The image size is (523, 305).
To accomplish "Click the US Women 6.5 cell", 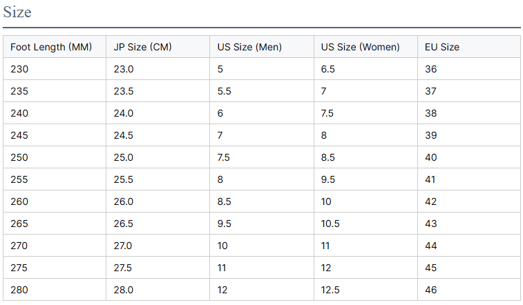I will 328,69.
